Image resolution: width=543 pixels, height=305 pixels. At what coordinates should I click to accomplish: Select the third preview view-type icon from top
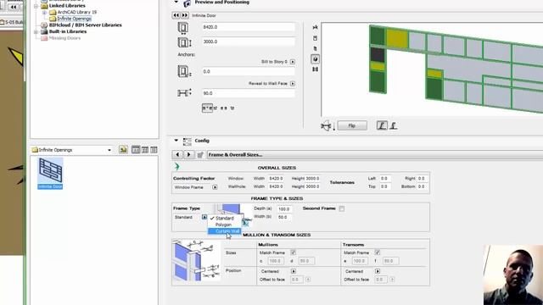[315, 48]
